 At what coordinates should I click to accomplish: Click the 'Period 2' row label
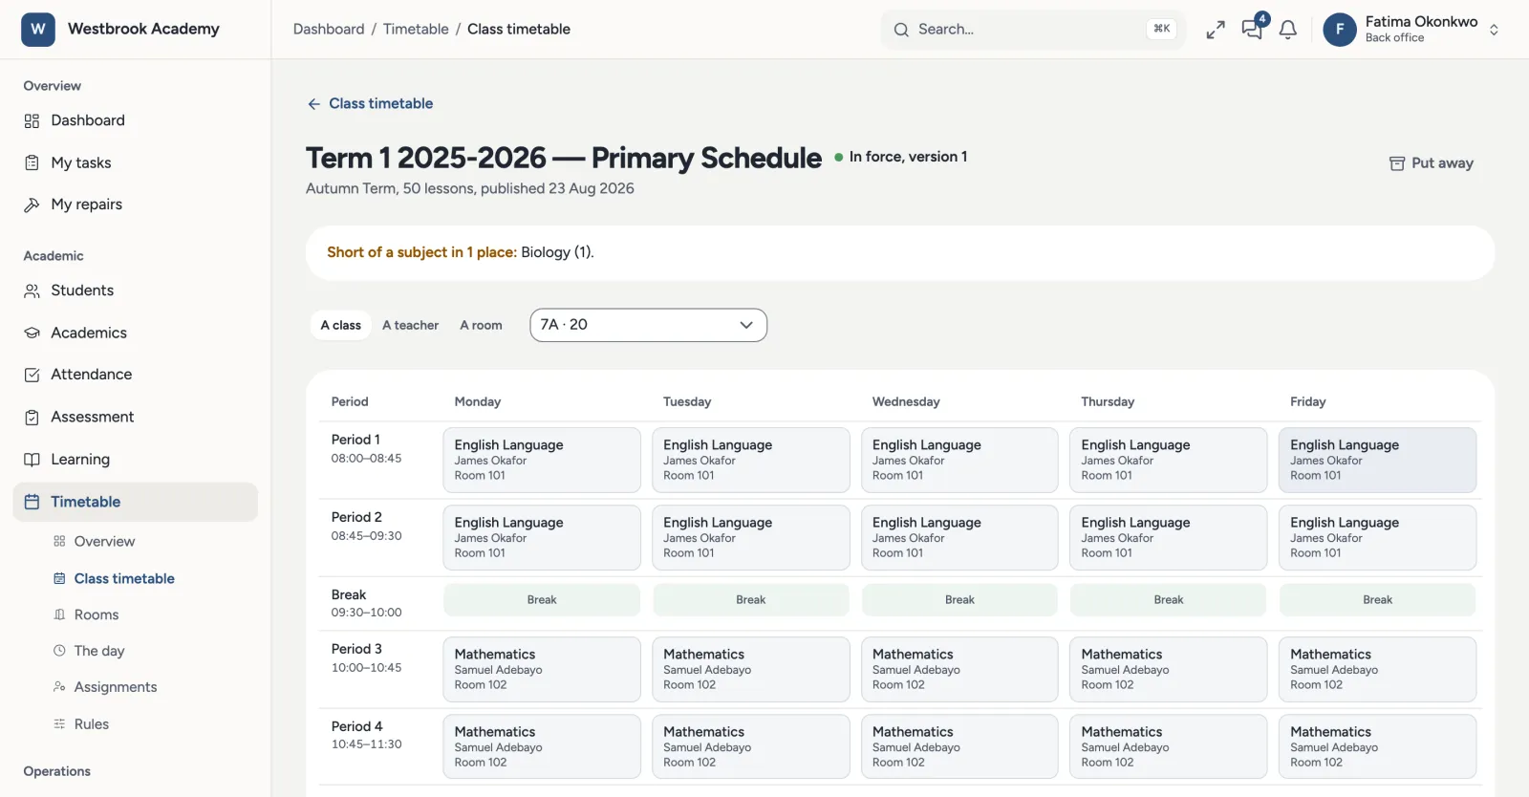(x=356, y=517)
